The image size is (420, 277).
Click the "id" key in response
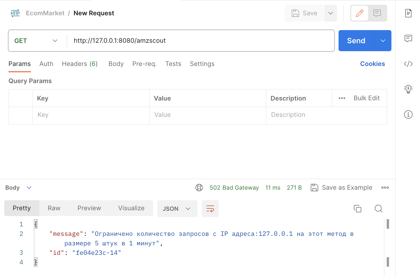[x=57, y=253]
